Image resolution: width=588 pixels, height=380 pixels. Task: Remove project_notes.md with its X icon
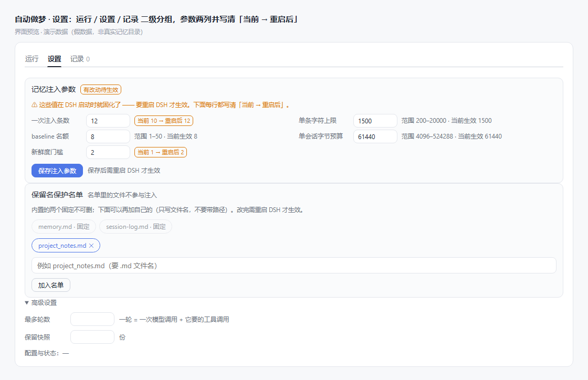[91, 246]
